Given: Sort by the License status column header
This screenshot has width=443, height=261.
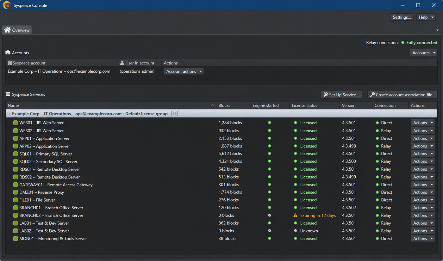Looking at the screenshot, I should pos(315,106).
